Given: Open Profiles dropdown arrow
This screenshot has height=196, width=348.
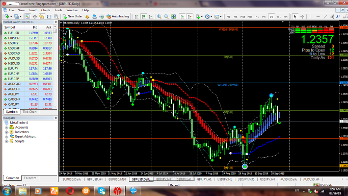Looking at the screenshot, I should click(20, 17).
